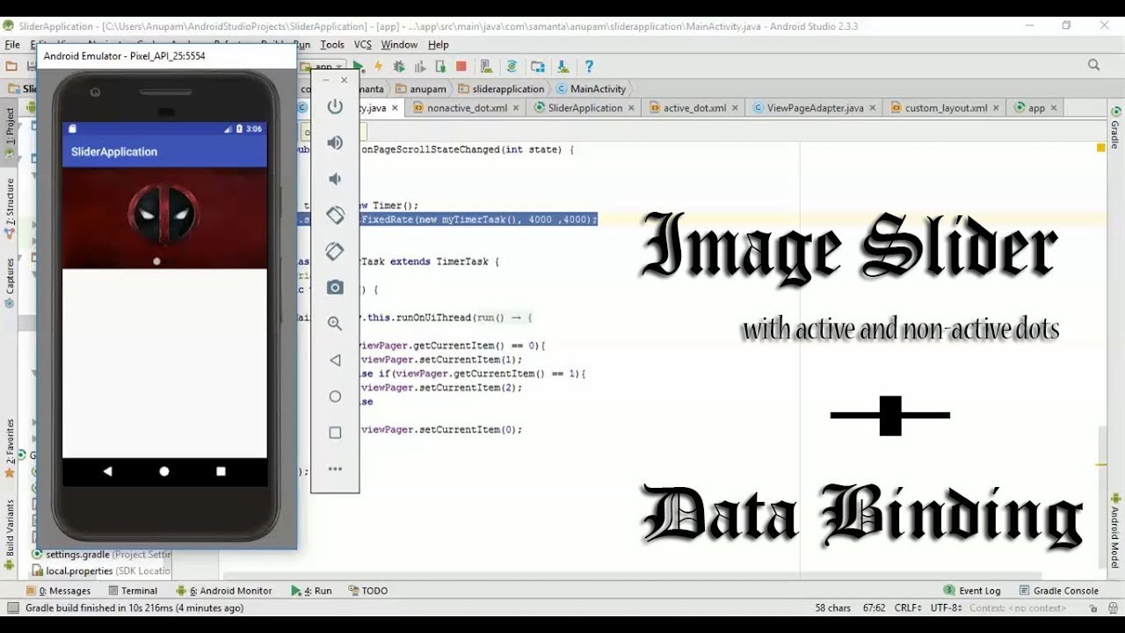Click emulator sidebar Back triangle icon
1125x633 pixels.
pos(335,360)
